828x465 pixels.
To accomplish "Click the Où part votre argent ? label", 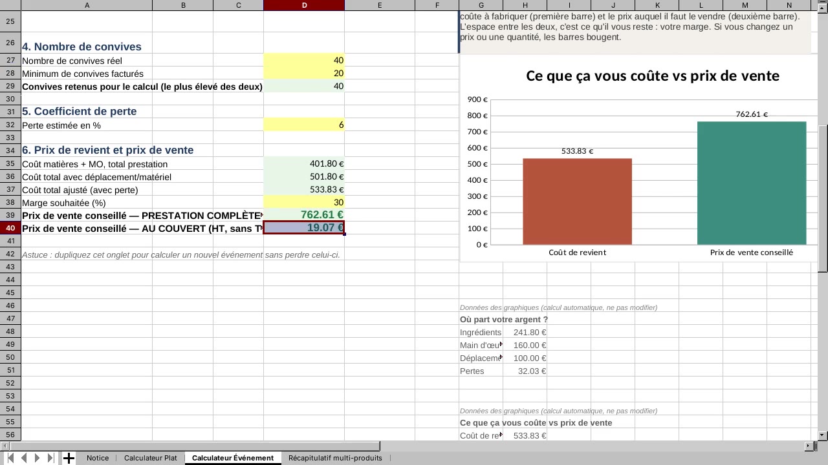I will coord(504,319).
